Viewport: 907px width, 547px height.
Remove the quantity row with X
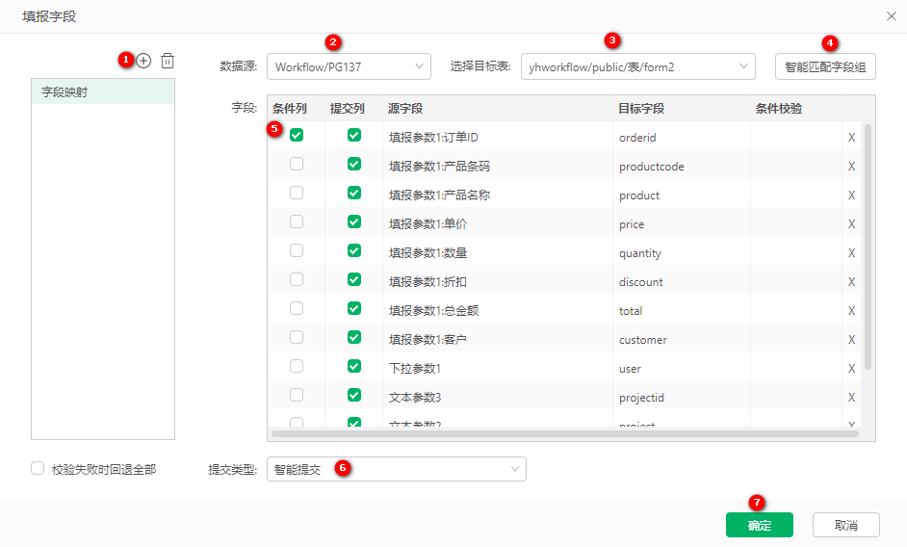click(x=851, y=253)
